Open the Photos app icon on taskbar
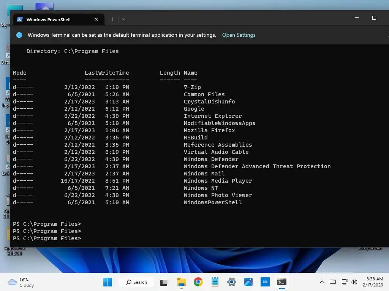Viewport: 389px width, 291px height. click(248, 282)
